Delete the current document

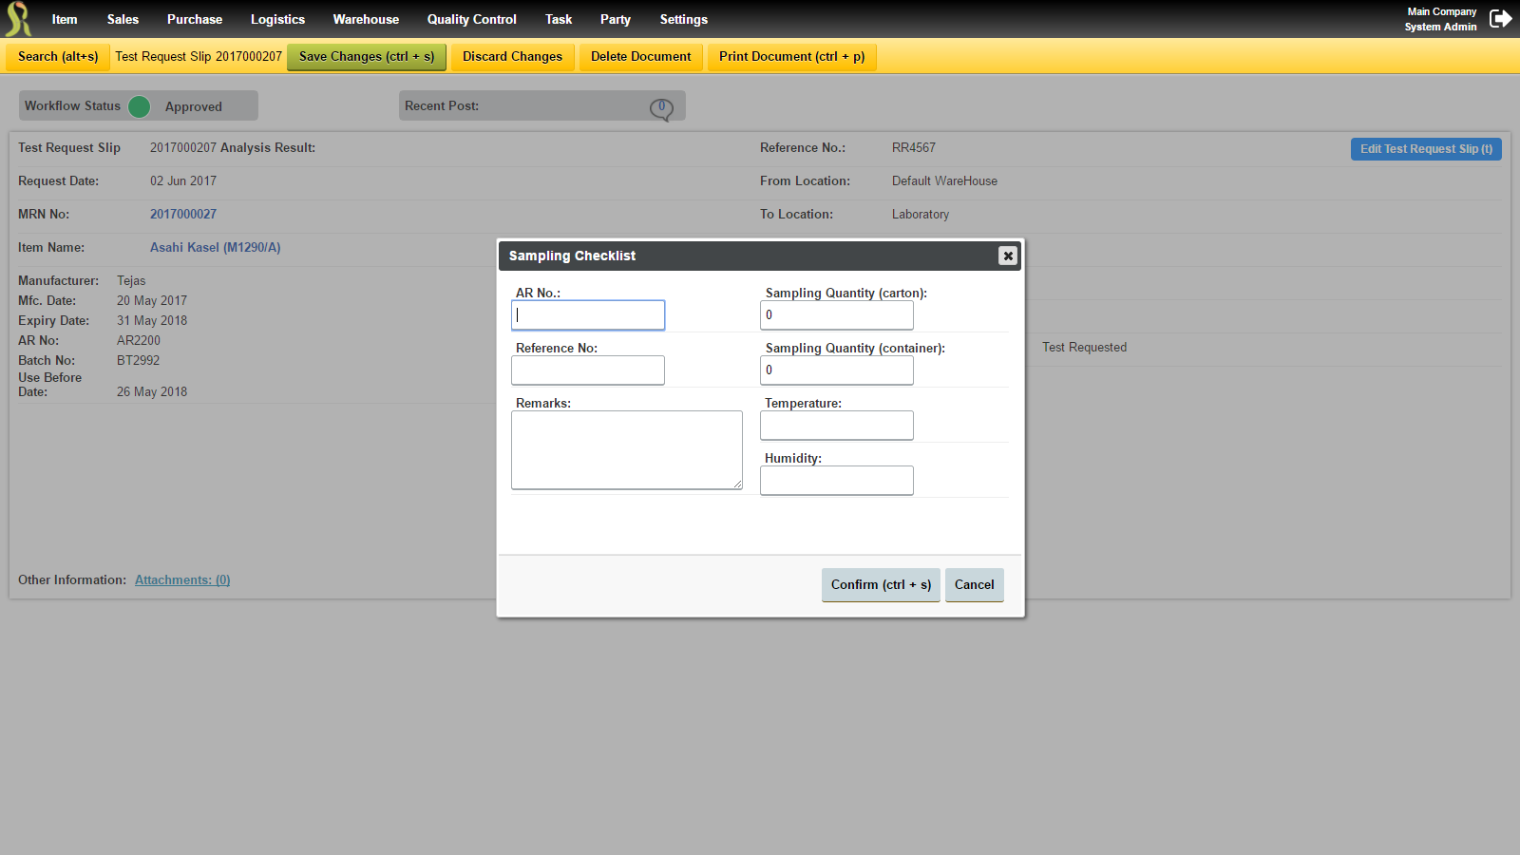(640, 56)
